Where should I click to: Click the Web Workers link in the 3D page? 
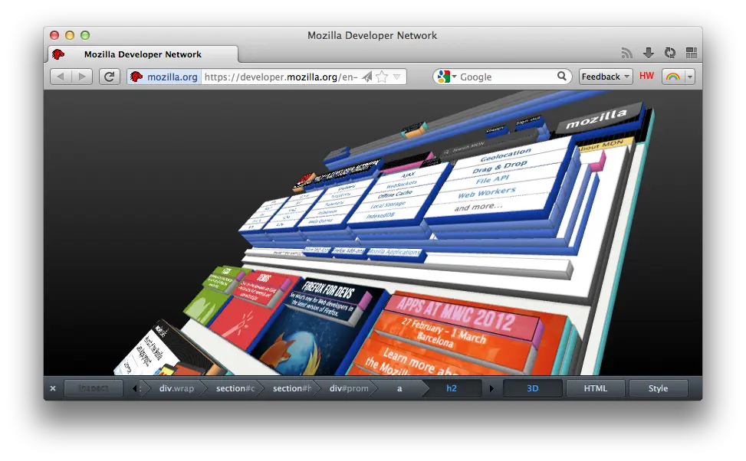pos(486,193)
